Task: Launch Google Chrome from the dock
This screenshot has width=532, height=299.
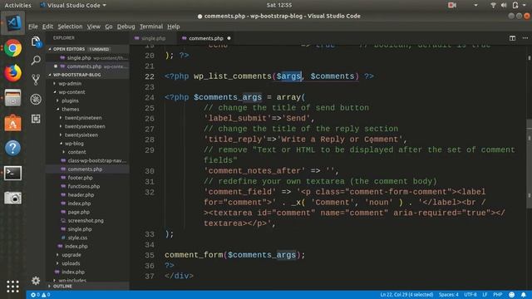Action: coord(13,48)
